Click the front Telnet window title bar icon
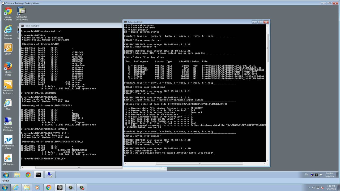The height and width of the screenshot is (191, 340). pos(125,22)
